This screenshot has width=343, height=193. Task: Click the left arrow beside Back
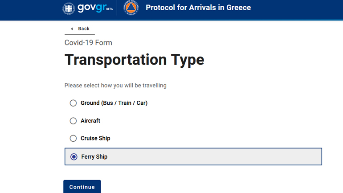click(72, 29)
